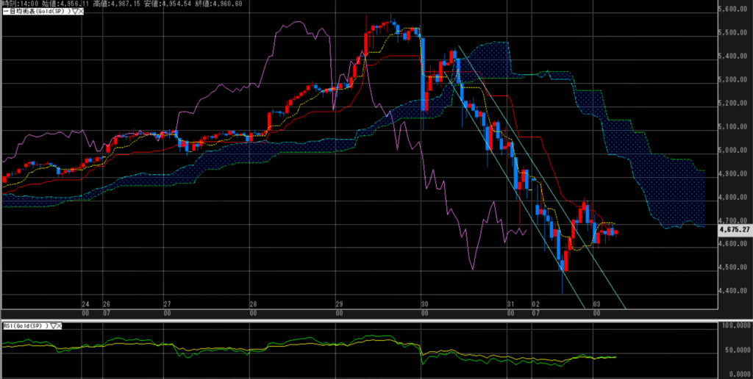Close the RSI(Gold(SP)) indicator panel
The width and height of the screenshot is (753, 379).
[60, 325]
